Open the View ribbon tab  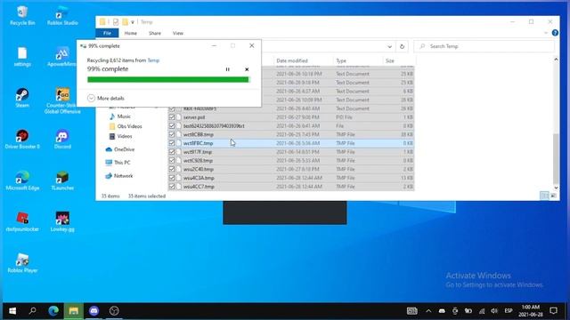(178, 33)
